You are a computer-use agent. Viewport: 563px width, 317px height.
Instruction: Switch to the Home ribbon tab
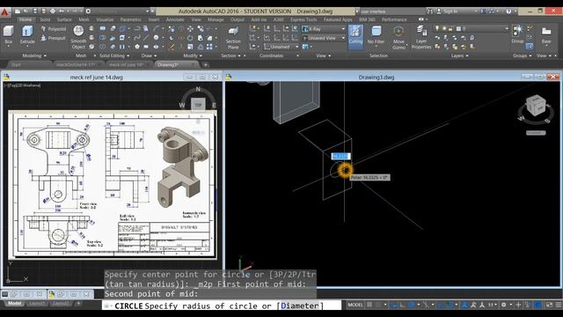coord(26,19)
